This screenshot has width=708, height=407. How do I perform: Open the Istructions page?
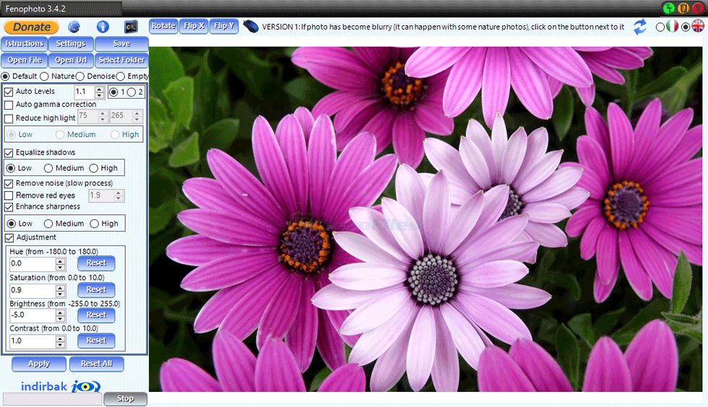pyautogui.click(x=25, y=44)
